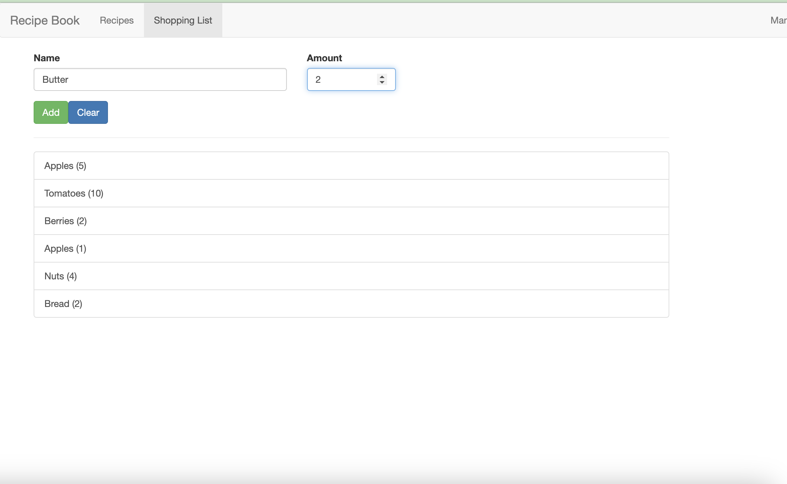Click the Amount stepper down arrow

pos(382,83)
